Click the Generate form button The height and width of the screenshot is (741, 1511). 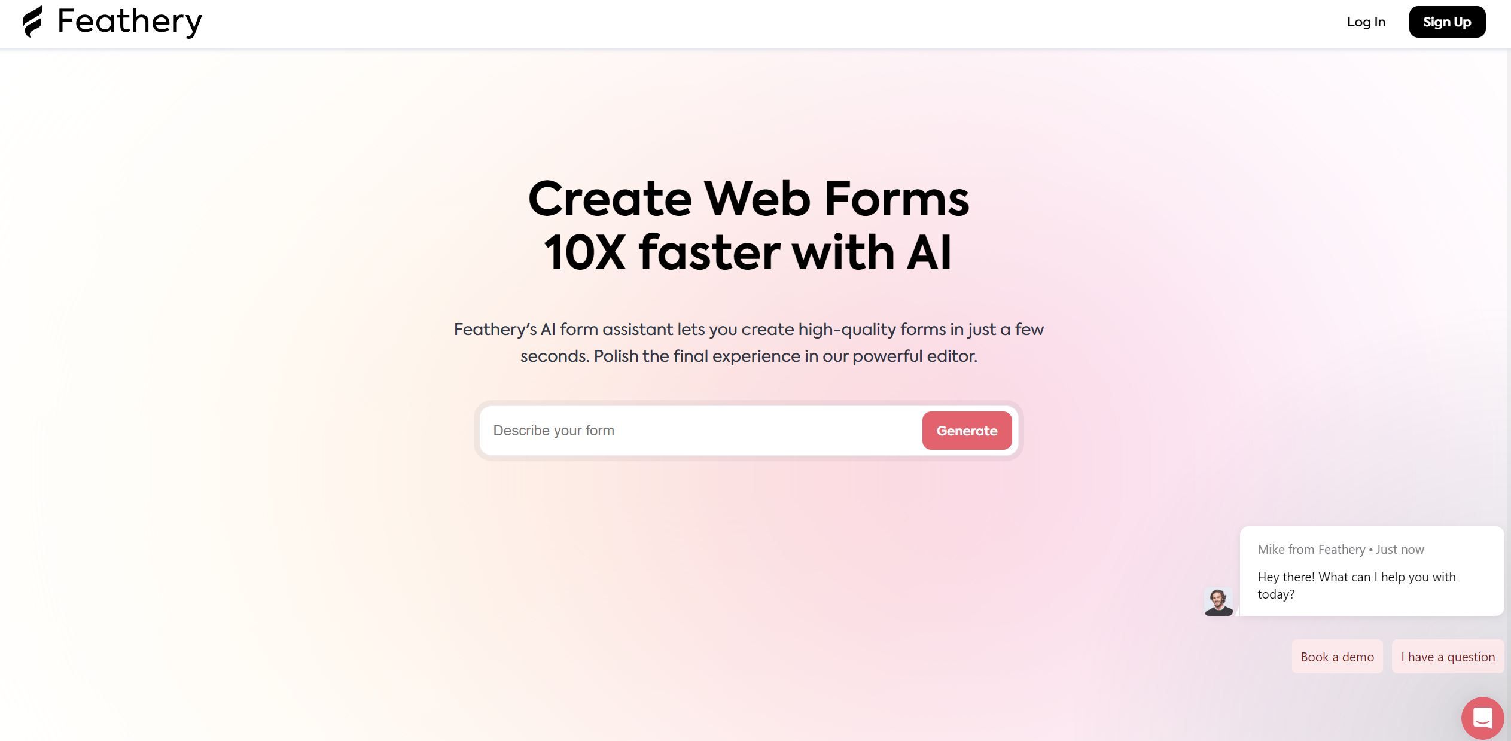[967, 430]
